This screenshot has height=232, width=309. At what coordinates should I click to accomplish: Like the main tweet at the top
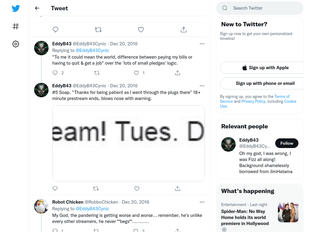tap(141, 30)
